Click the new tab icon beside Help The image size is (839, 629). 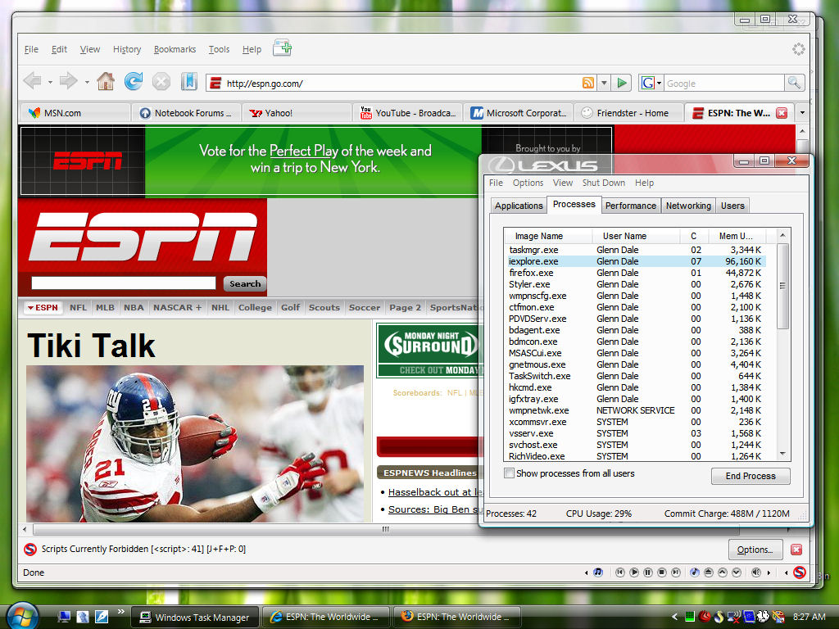pos(282,48)
